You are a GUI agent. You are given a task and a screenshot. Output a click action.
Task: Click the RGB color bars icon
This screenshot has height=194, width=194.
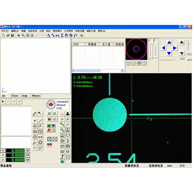coord(49,144)
